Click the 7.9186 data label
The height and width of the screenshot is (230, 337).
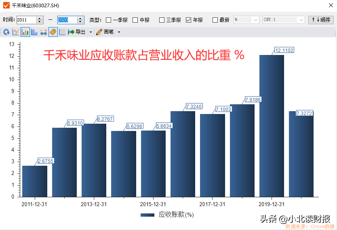253,100
